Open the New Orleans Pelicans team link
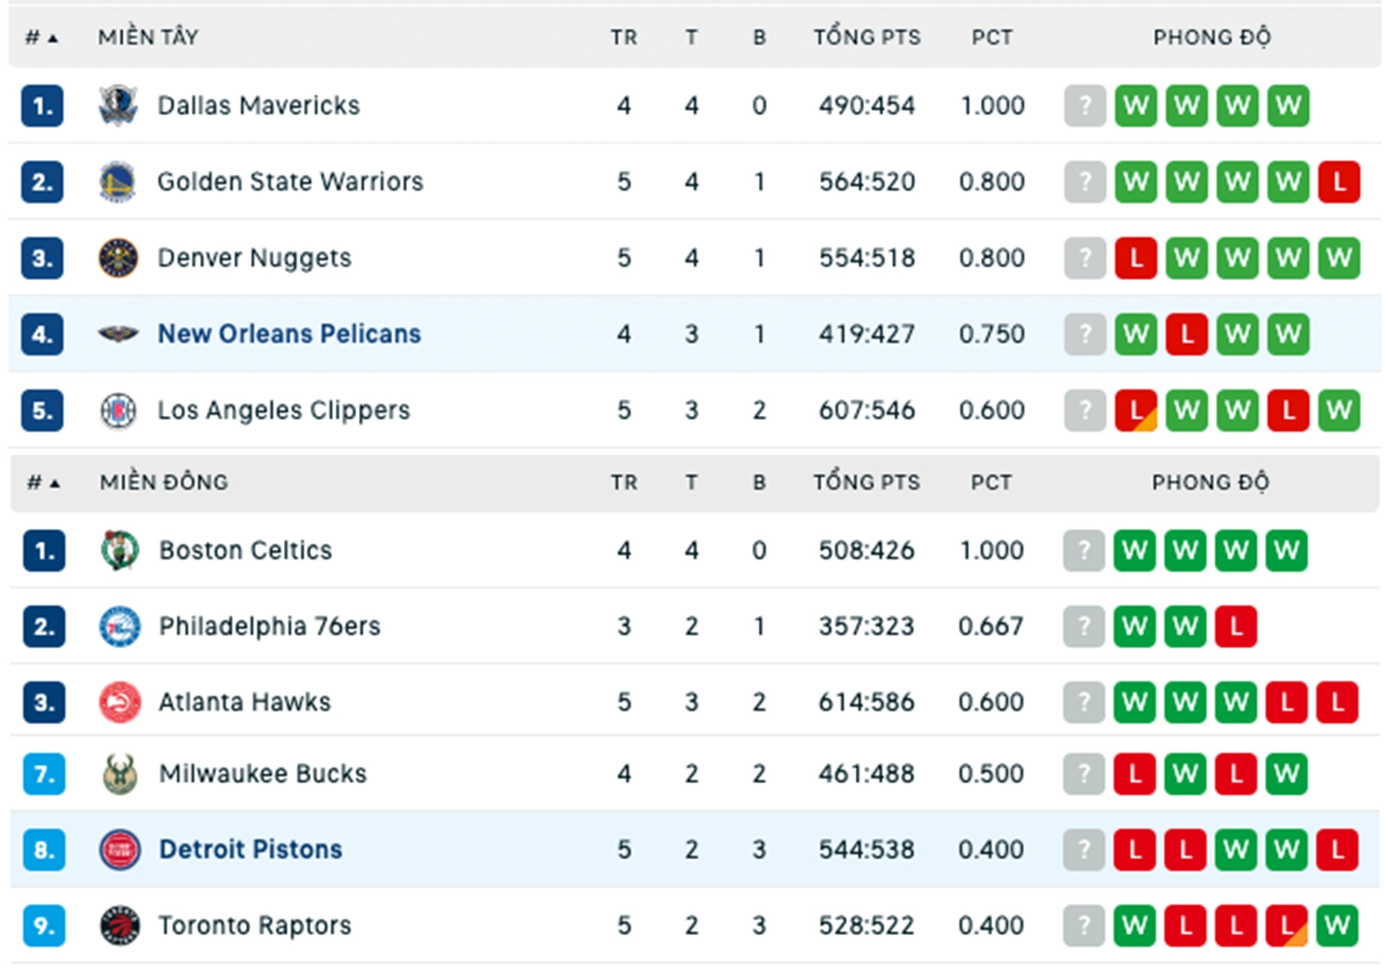 coord(290,334)
